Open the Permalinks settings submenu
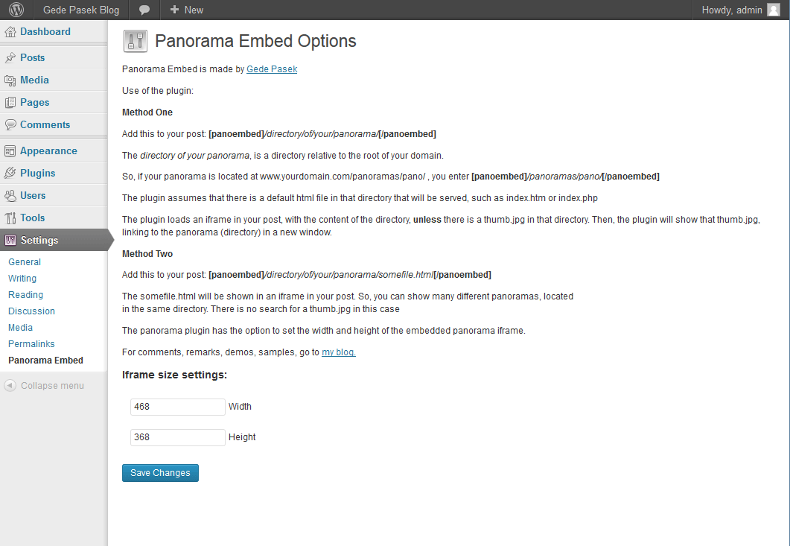Screen dimensions: 790x546 click(x=31, y=344)
